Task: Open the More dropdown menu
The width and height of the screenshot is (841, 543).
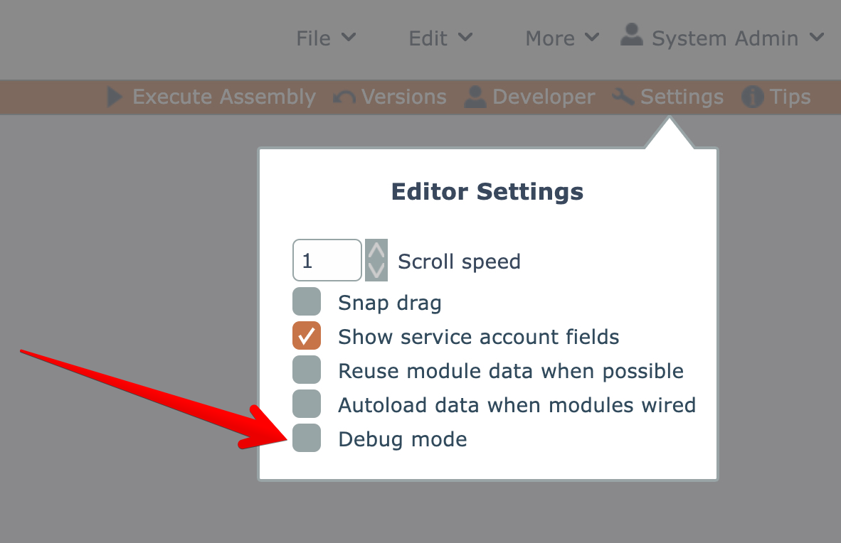Action: [562, 38]
